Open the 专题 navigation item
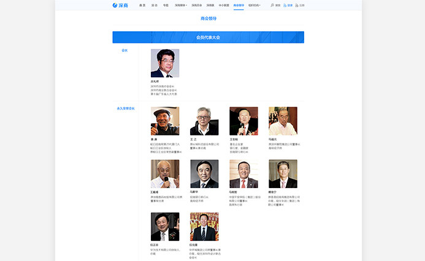The image size is (425, 261). point(166,5)
